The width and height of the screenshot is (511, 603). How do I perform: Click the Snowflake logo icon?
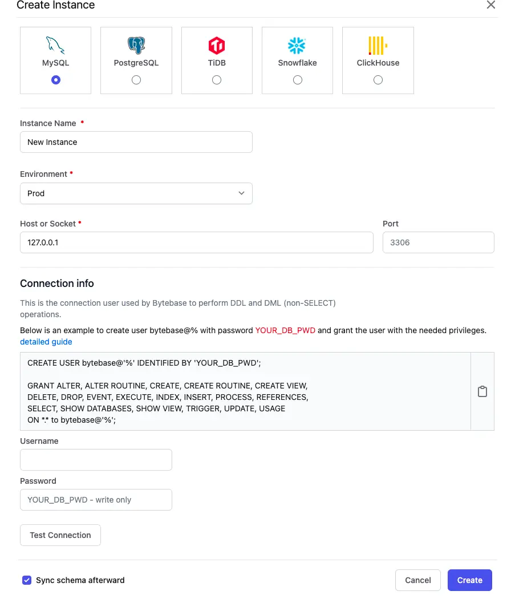[x=297, y=46]
